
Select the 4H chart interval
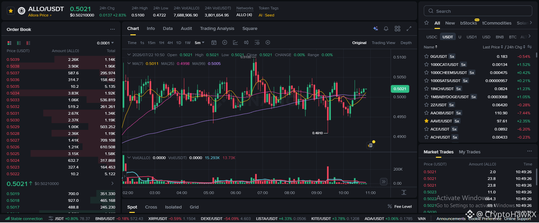tap(170, 43)
